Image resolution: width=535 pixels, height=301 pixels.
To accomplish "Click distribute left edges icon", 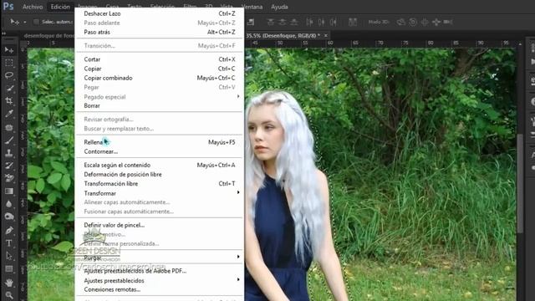I will pyautogui.click(x=309, y=23).
